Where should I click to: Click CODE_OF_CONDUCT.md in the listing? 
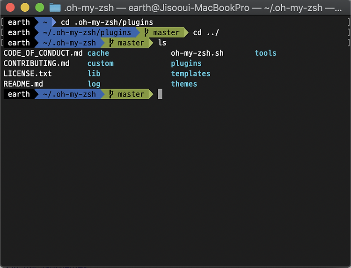coord(43,53)
